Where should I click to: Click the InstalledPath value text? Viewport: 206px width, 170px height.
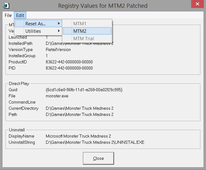click(x=79, y=43)
